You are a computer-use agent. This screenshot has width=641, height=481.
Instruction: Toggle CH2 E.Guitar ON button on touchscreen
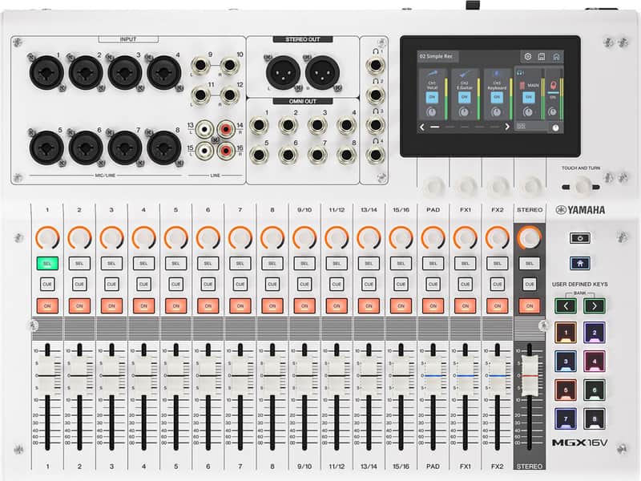[x=465, y=97]
